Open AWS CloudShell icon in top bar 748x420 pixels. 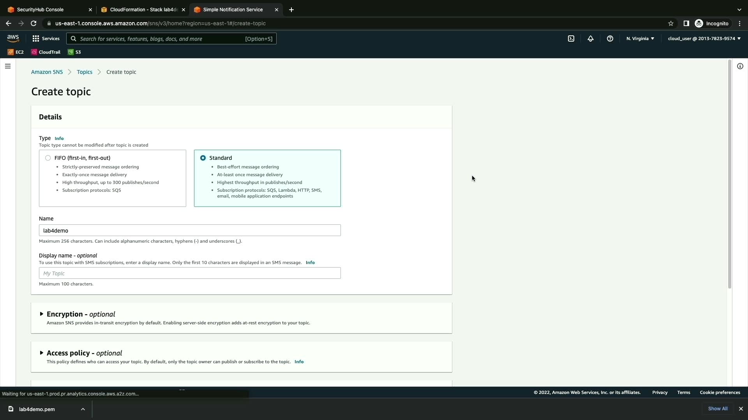click(571, 38)
